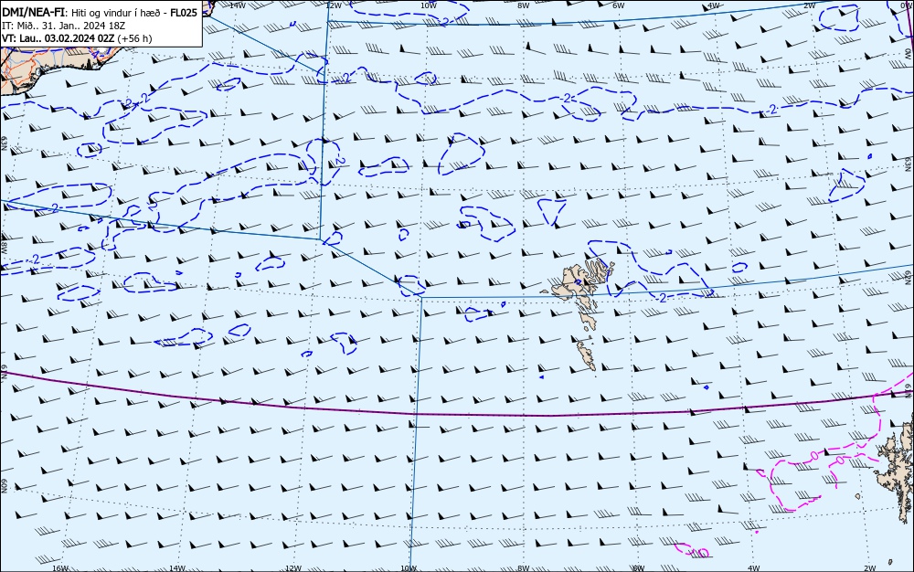914x572 pixels.
Task: Click the "14W" longitude label on the bottom edge
Action: pyautogui.click(x=176, y=568)
